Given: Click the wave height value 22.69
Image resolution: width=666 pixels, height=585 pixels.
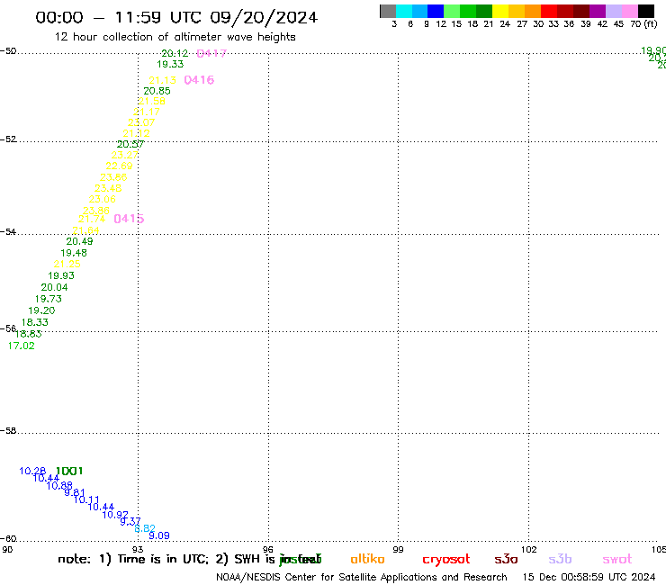Looking at the screenshot, I should pyautogui.click(x=120, y=166).
